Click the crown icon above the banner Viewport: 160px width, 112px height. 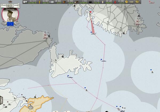pyautogui.click(x=10, y=2)
